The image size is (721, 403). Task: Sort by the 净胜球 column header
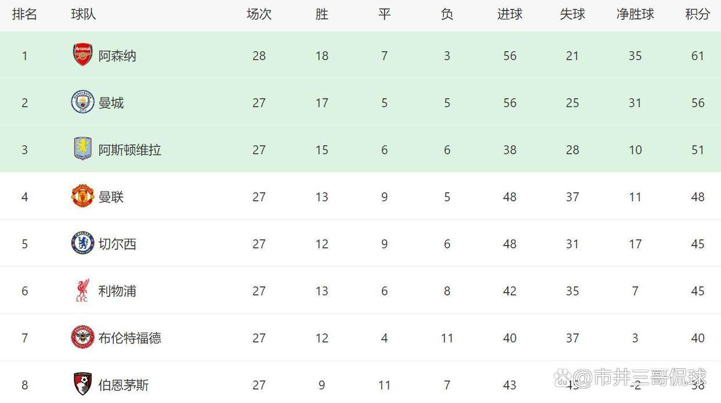point(635,15)
